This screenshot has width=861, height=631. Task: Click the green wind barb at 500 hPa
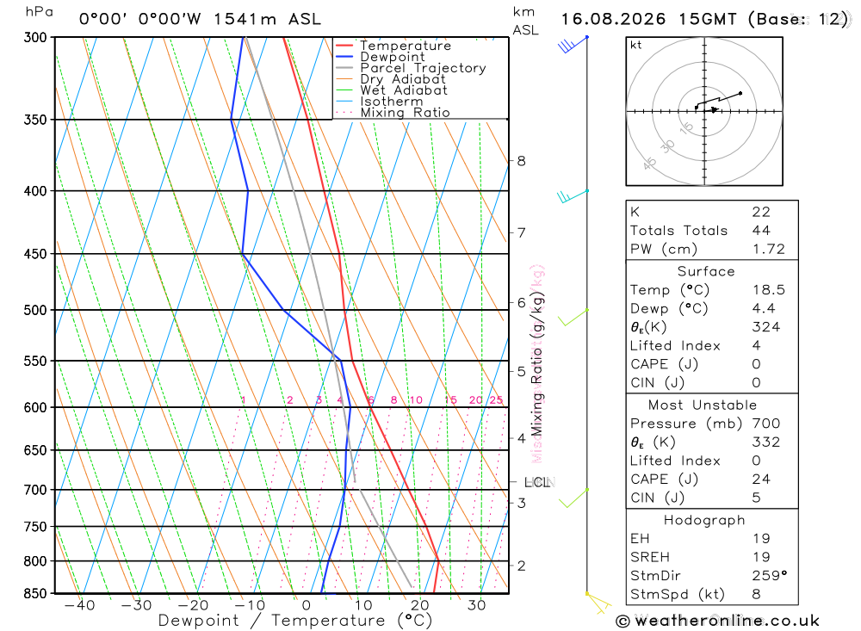point(573,318)
